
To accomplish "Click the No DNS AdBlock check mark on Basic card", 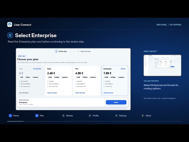I will [48, 84].
